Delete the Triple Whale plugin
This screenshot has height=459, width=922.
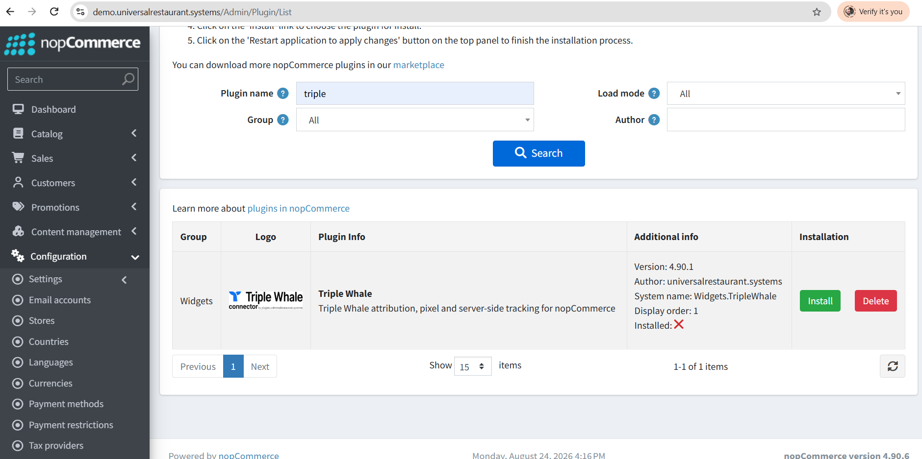875,301
